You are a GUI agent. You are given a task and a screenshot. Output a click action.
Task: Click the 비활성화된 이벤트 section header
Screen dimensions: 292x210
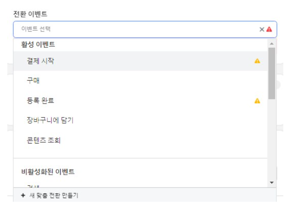[48, 171]
